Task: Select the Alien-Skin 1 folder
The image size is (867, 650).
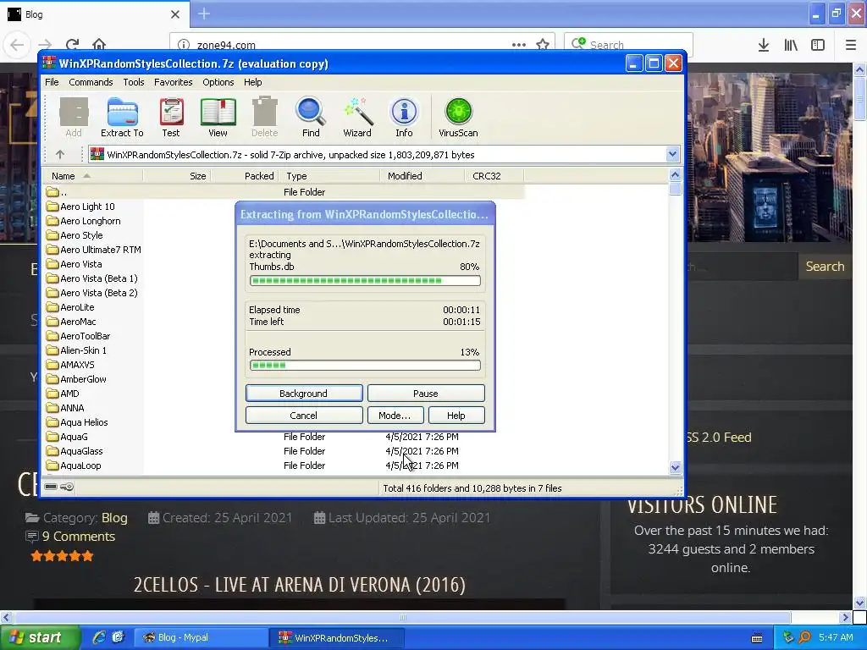Action: point(77,350)
